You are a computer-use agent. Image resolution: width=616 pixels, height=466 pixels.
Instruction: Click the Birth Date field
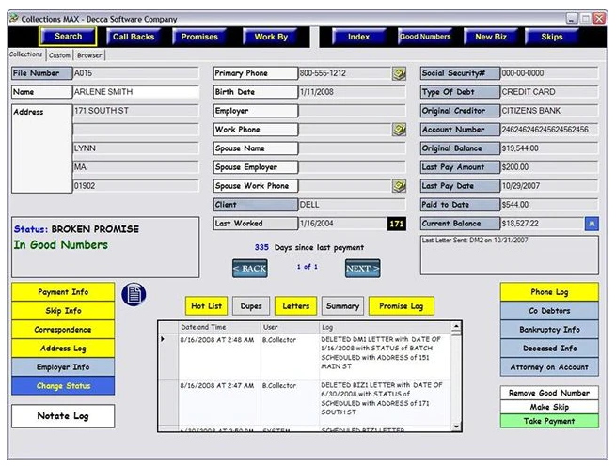point(352,92)
